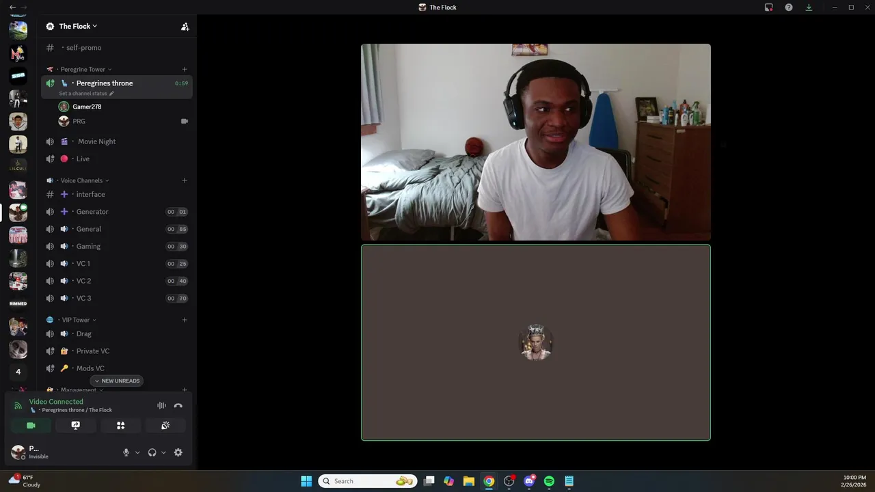The image size is (875, 492).
Task: Open pop-out screen icon in title bar
Action: 768,7
